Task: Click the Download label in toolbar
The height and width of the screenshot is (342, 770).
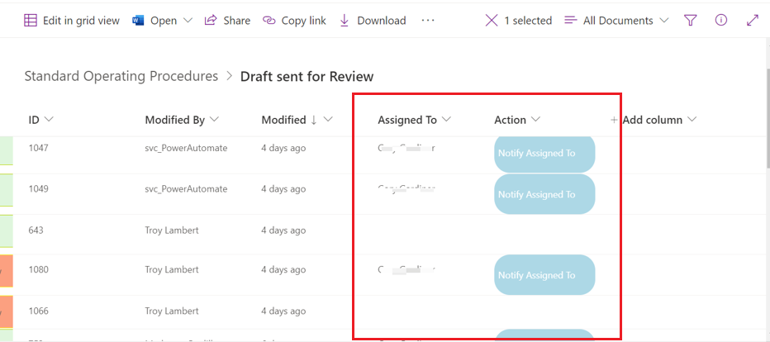Action: [x=382, y=21]
